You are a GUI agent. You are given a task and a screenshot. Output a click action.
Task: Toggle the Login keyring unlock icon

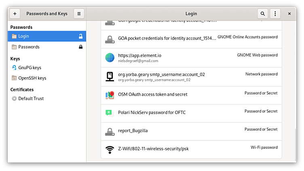click(x=80, y=36)
